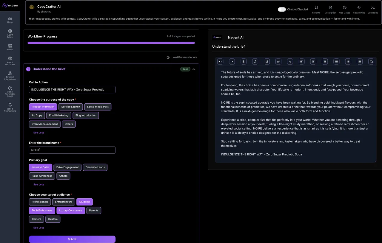Click the redo icon in the editor toolbar
Viewport: 382px width, 243px height.
click(232, 61)
